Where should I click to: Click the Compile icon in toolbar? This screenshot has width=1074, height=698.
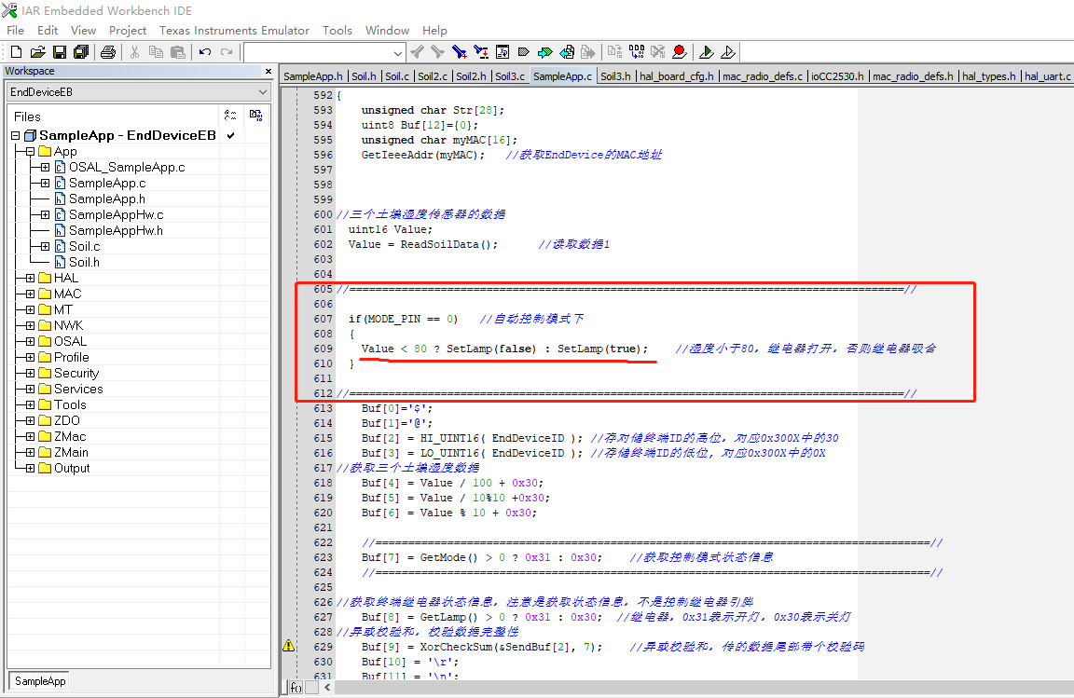click(615, 52)
